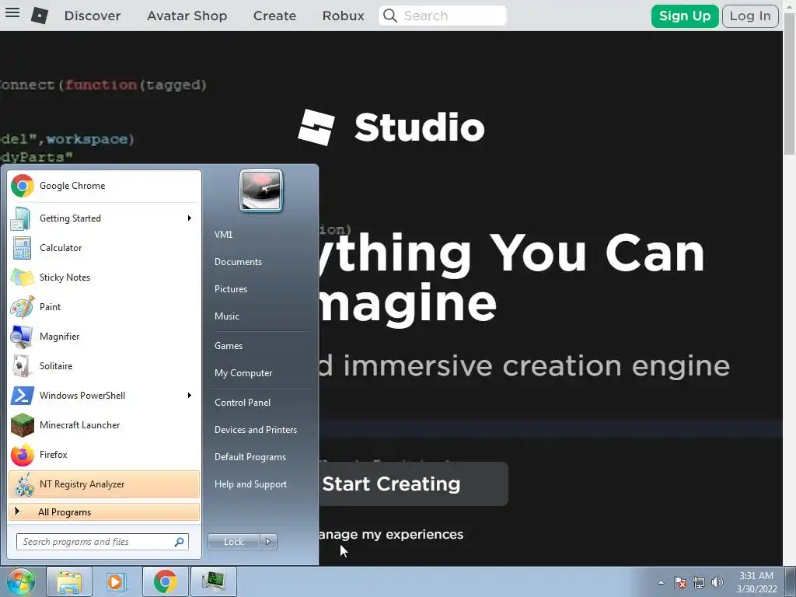This screenshot has height=597, width=796.
Task: Click the Lock button
Action: pyautogui.click(x=234, y=542)
